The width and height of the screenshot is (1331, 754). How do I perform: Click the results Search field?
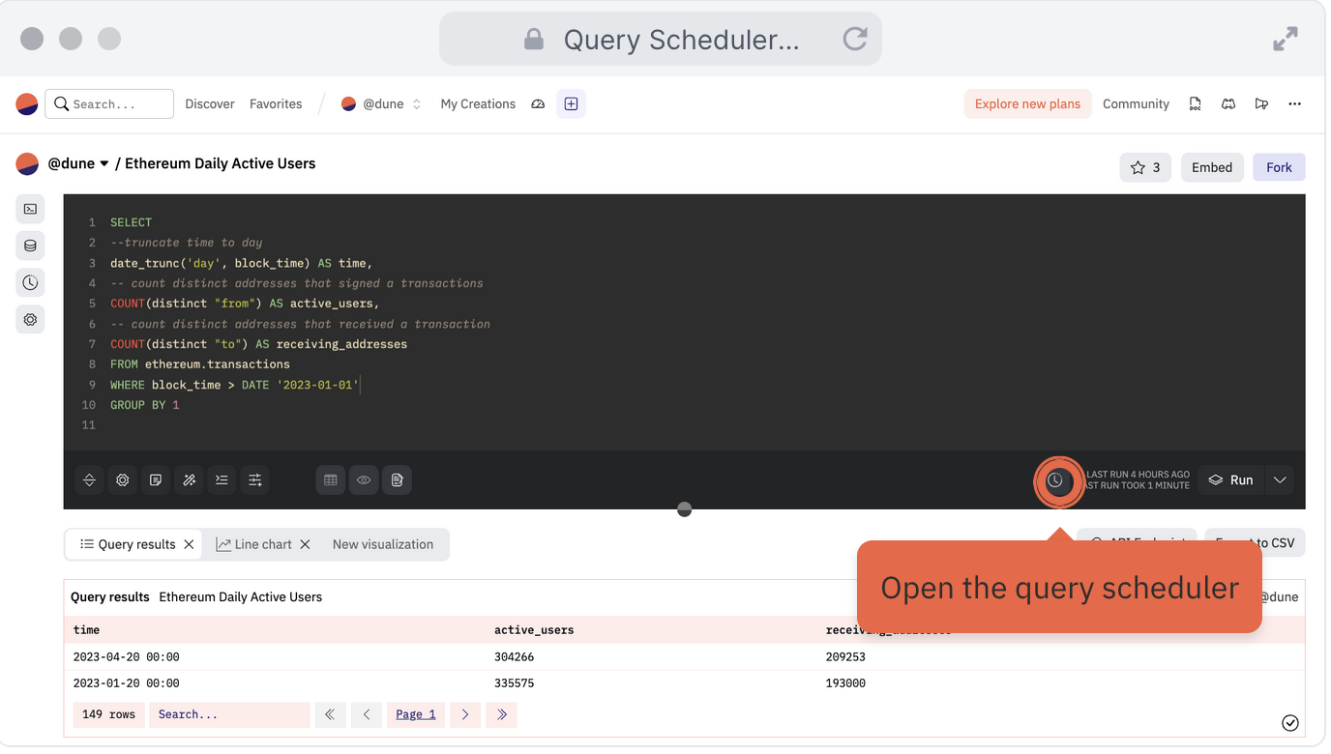[229, 713]
